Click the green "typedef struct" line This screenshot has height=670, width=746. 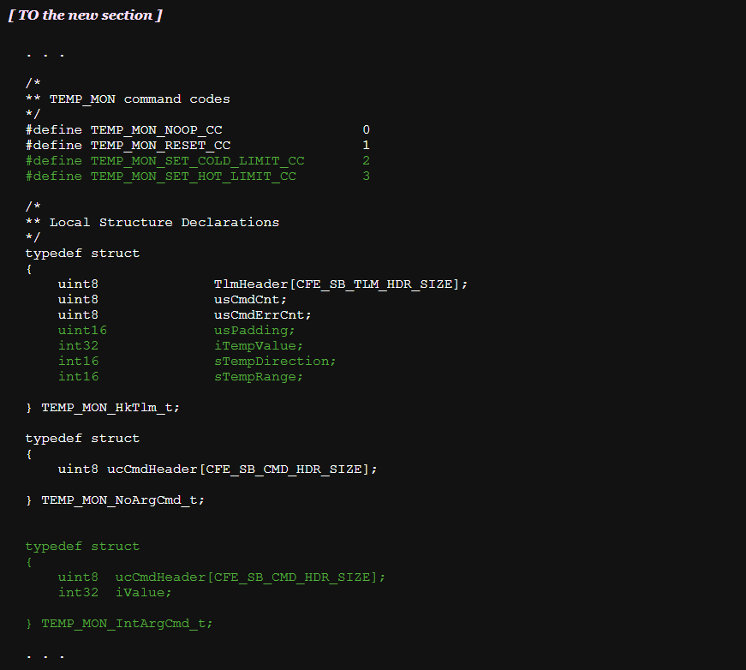click(82, 546)
